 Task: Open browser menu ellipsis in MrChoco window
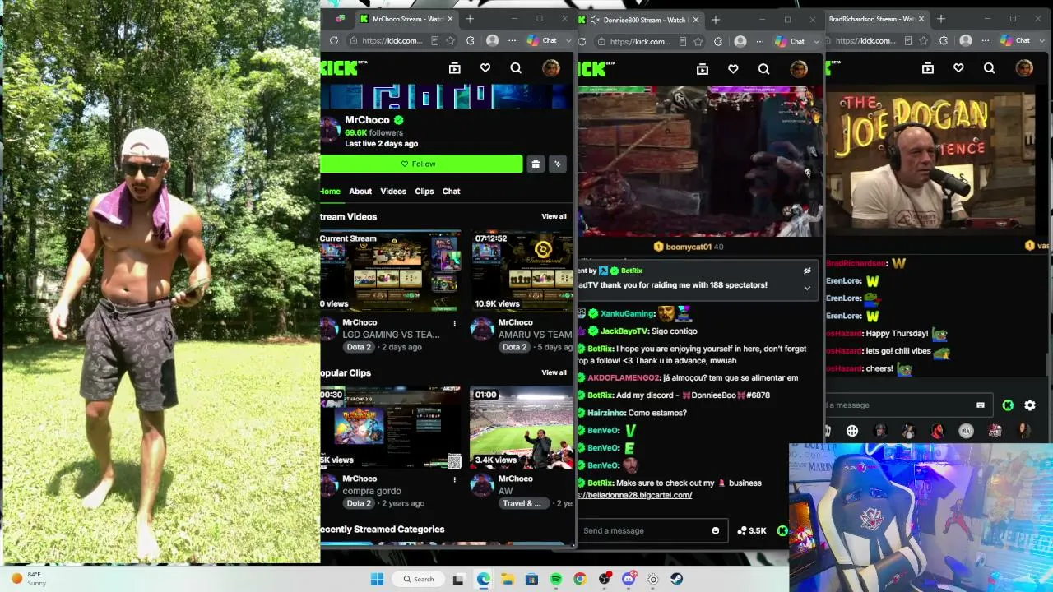tap(512, 40)
